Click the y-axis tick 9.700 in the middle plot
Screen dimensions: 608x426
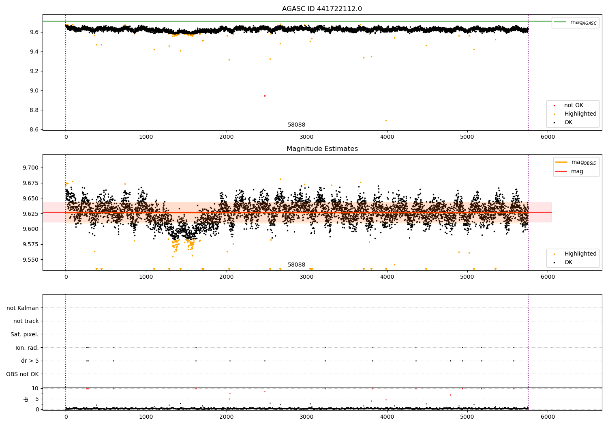tap(30, 168)
